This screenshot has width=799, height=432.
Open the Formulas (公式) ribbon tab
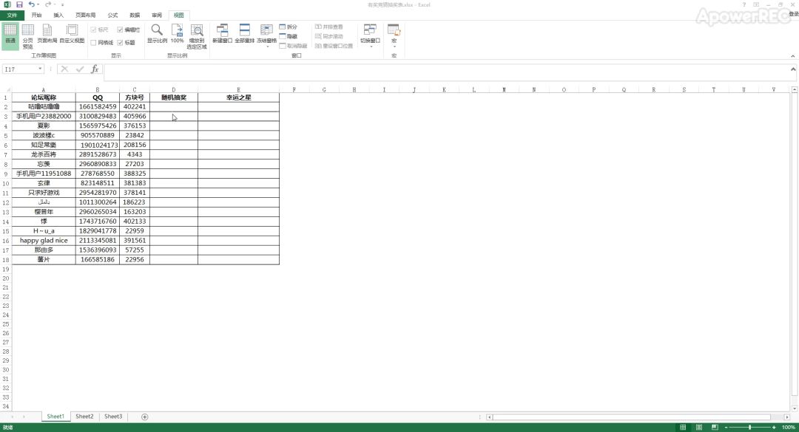112,15
